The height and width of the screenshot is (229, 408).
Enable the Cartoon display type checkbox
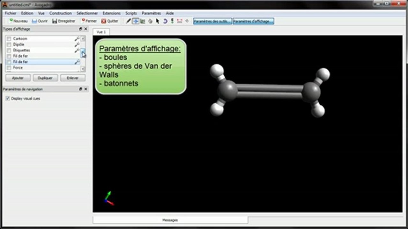click(x=9, y=39)
